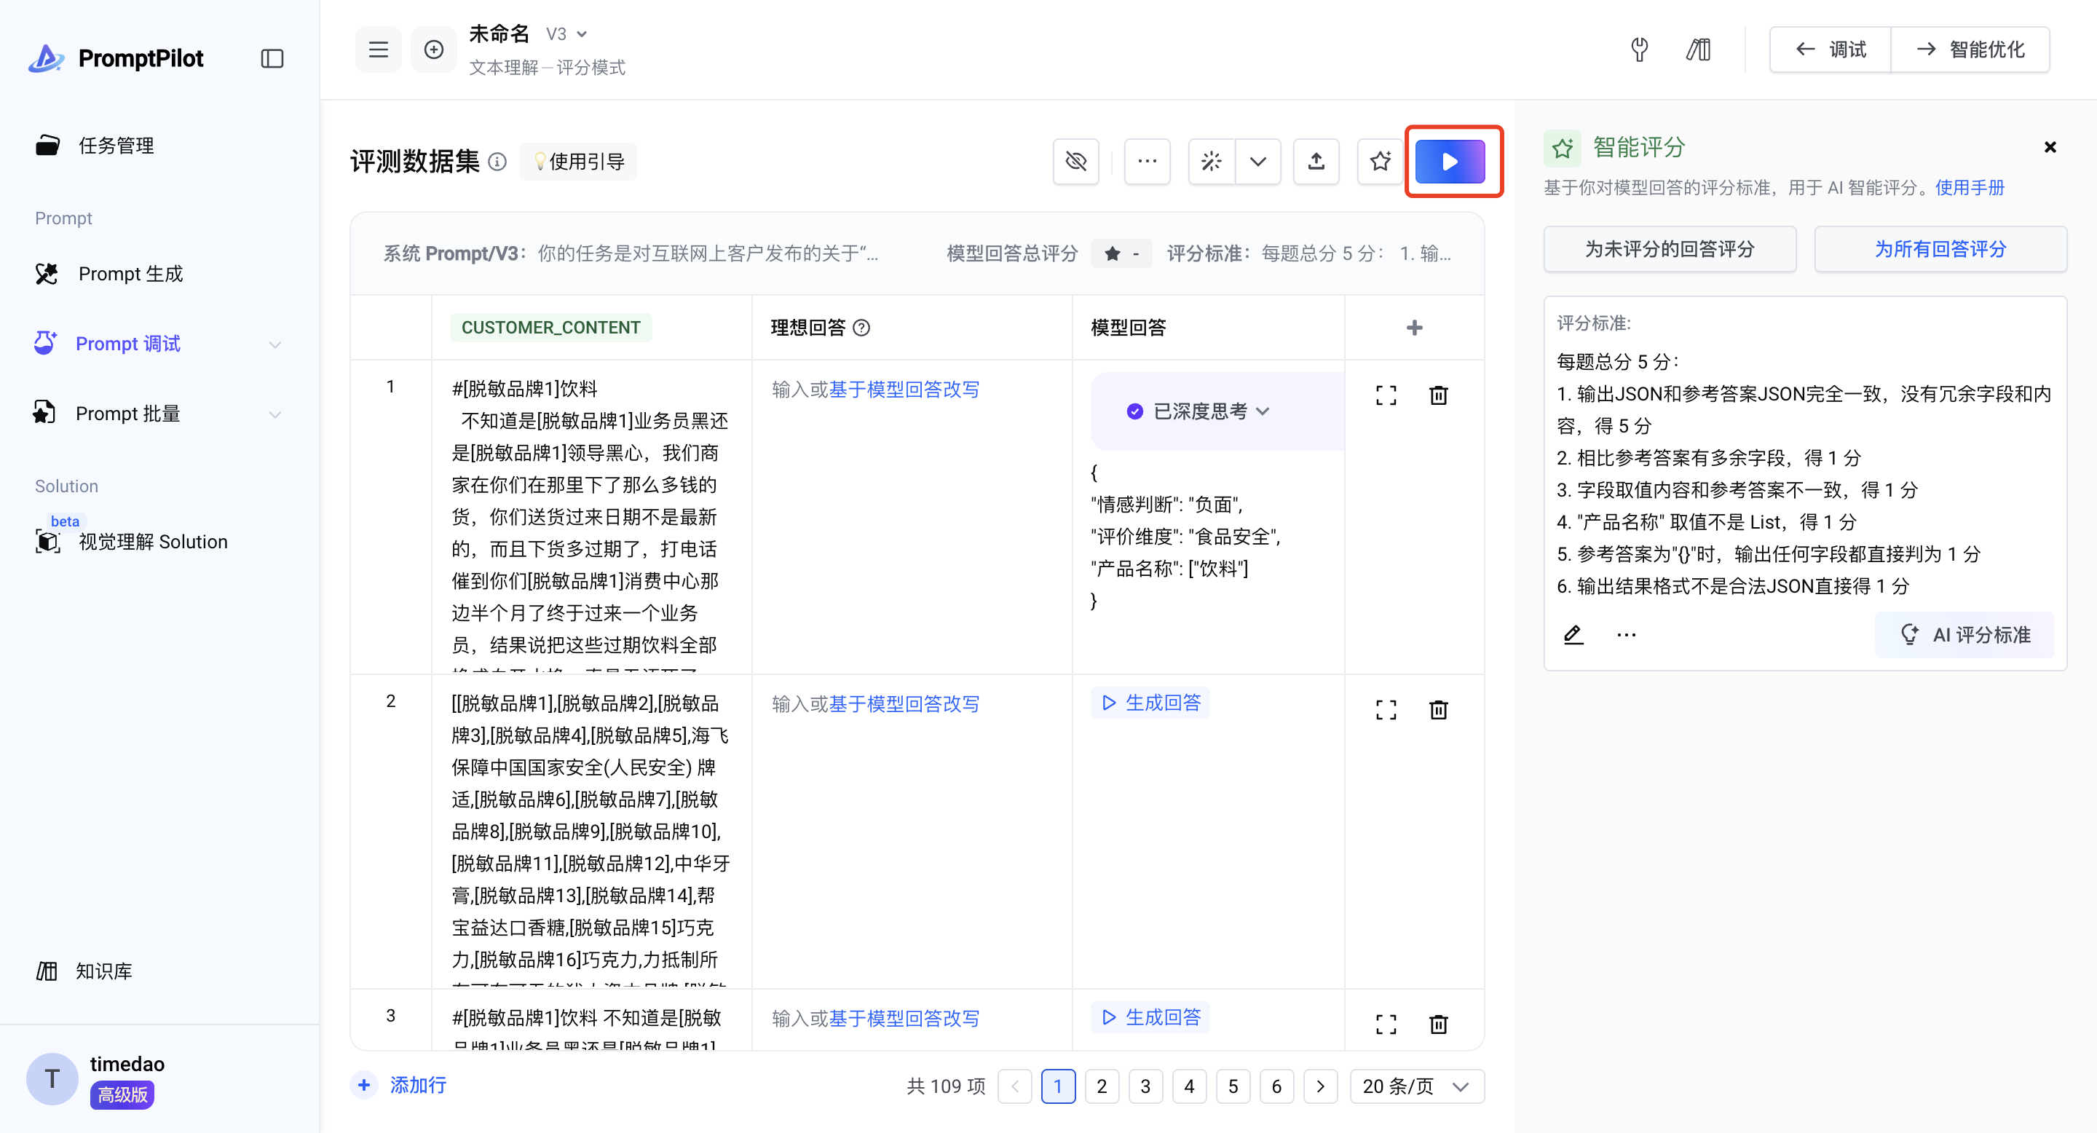Delete row 1 with trash icon
The height and width of the screenshot is (1133, 2097).
(1439, 395)
